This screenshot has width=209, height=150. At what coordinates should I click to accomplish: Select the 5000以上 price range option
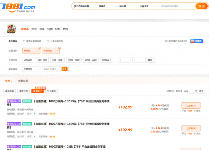pyautogui.click(x=107, y=60)
